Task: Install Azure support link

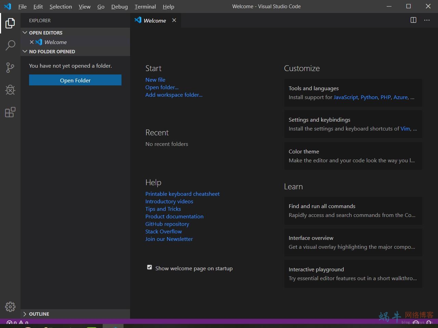Action: [x=400, y=97]
